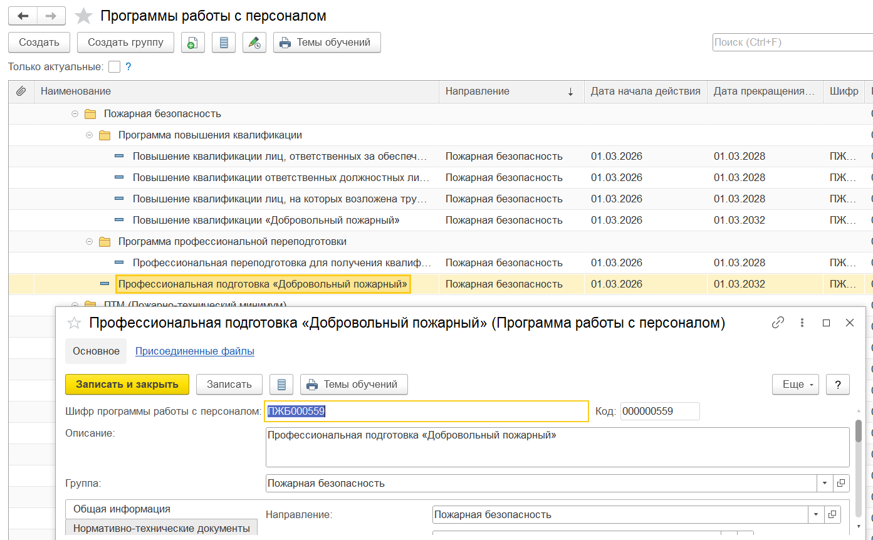Screen dimensions: 873x540
Task: Open the Группа dropdown arrow
Action: pos(825,483)
